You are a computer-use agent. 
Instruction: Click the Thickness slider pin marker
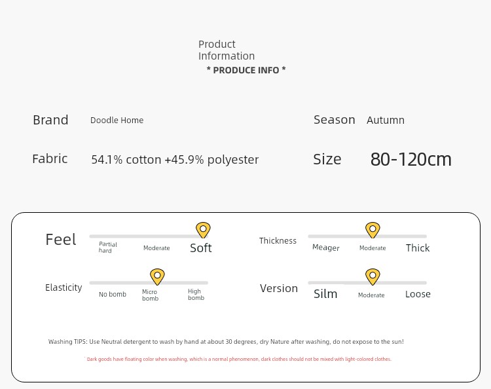click(373, 230)
